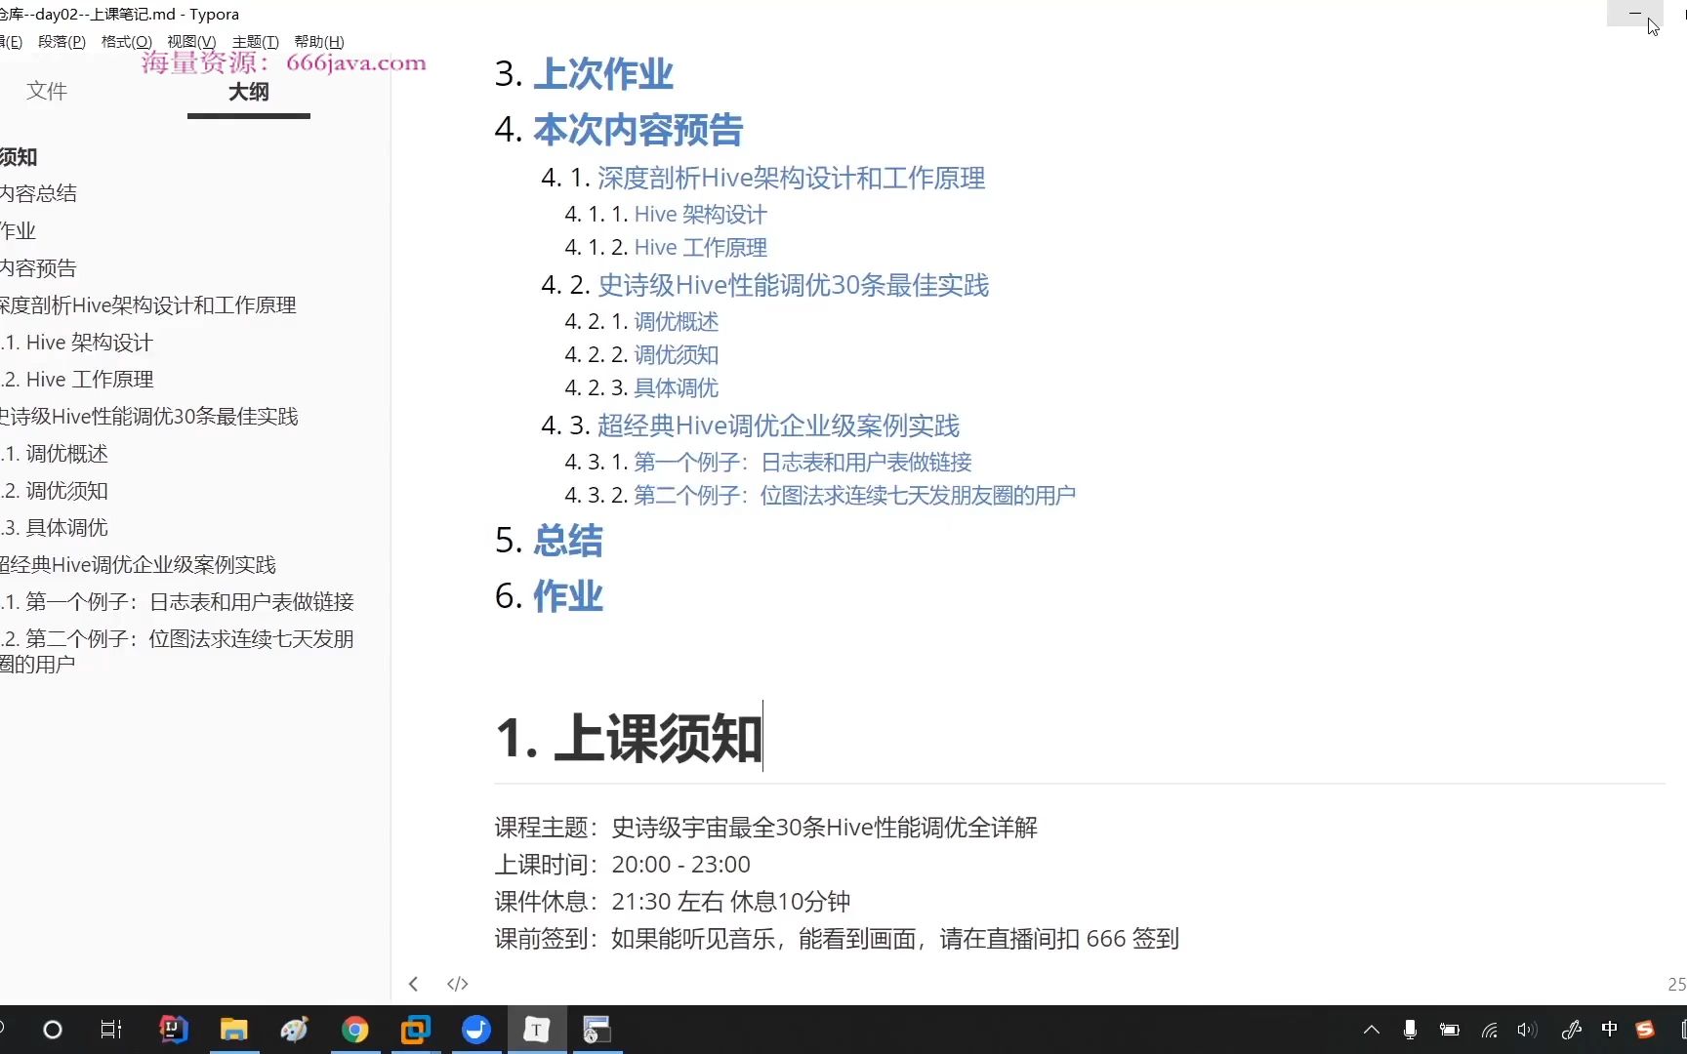Check the battery status tray icon
1687x1054 pixels.
(x=1450, y=1030)
